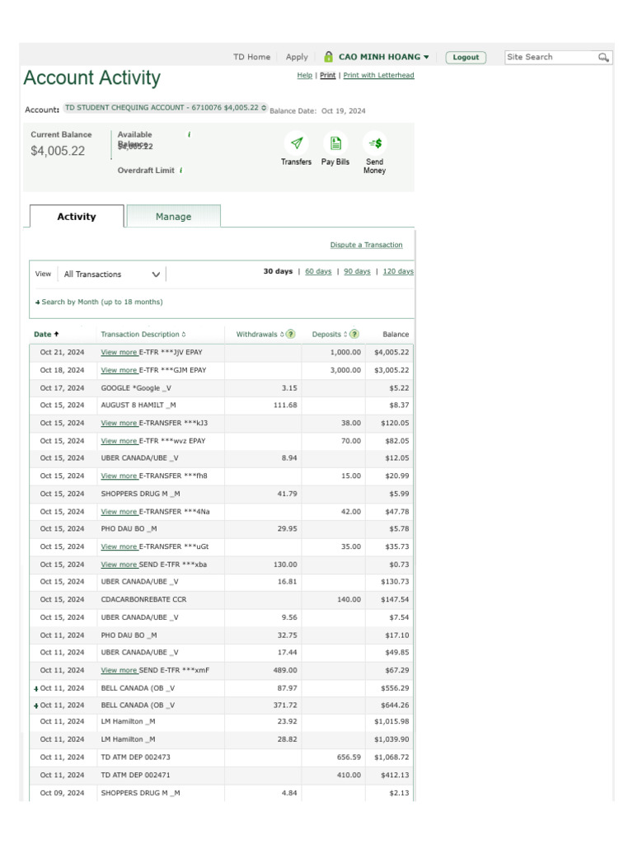The height and width of the screenshot is (844, 633).
Task: Click the green security lock icon
Action: point(329,57)
